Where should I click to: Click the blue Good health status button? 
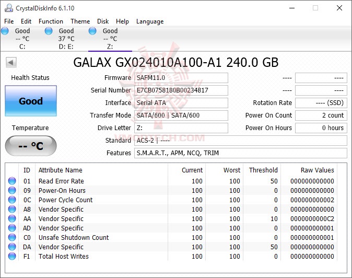(31, 101)
